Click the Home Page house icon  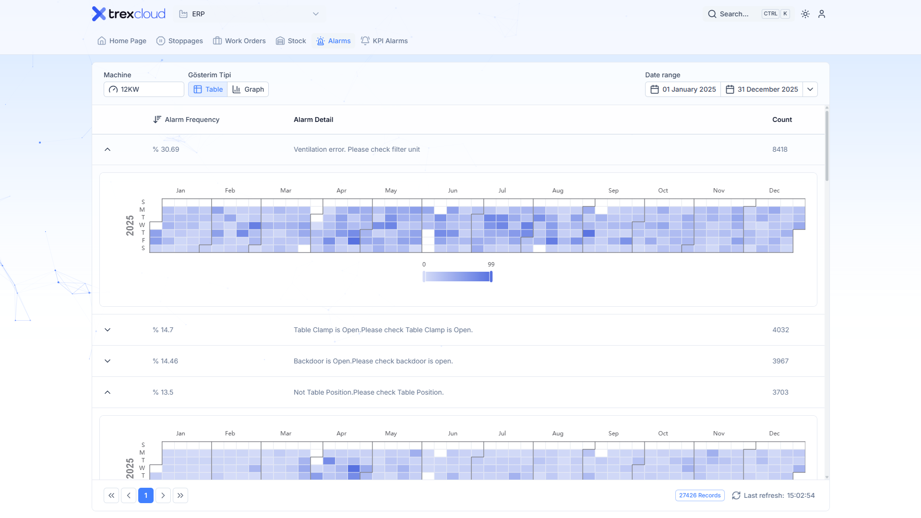click(102, 41)
